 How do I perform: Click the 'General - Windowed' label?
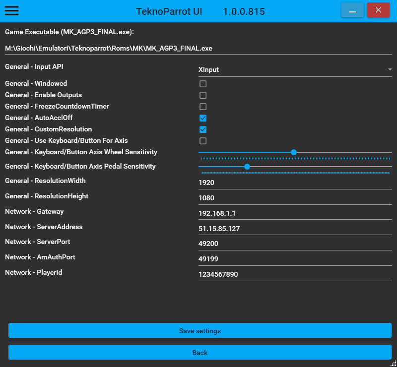click(x=36, y=83)
